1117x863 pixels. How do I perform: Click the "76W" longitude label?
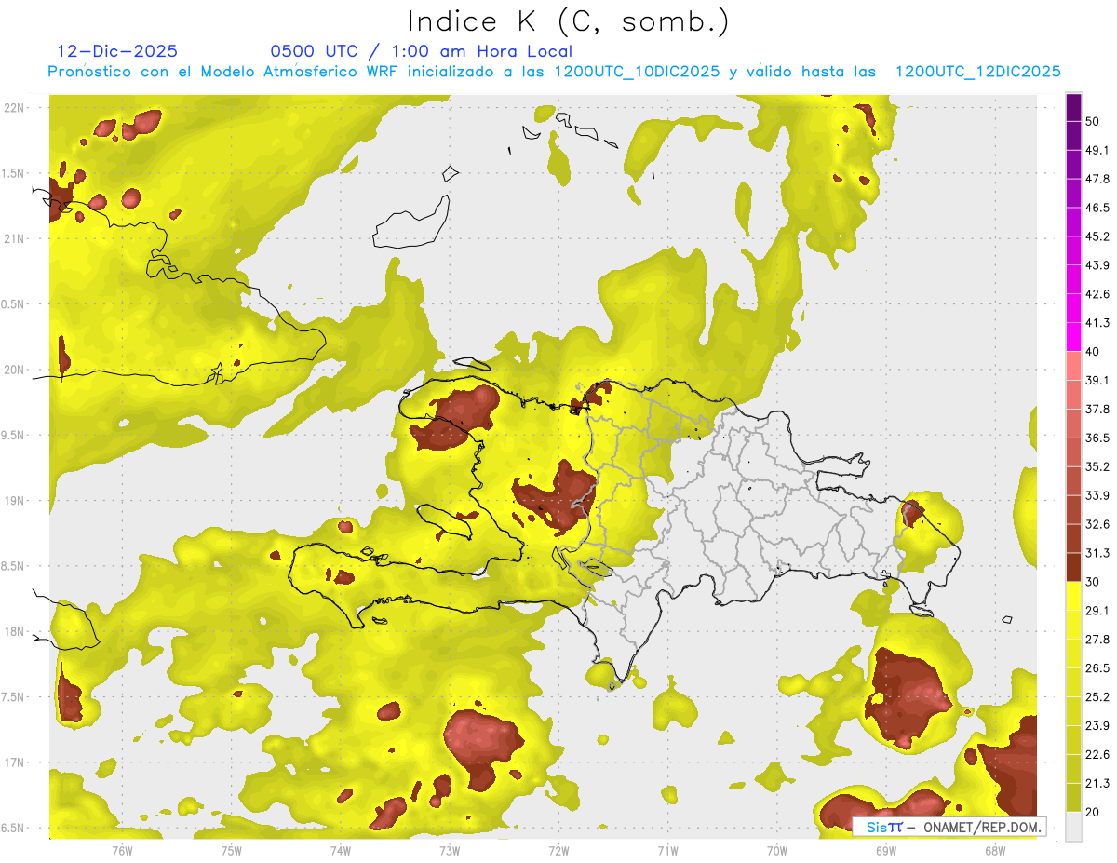pos(122,851)
